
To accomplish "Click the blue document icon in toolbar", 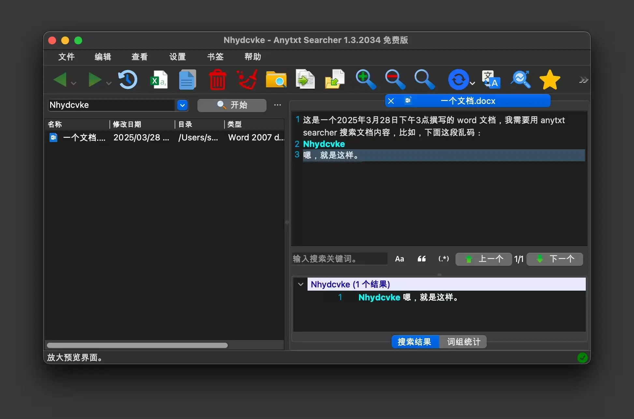I will (x=187, y=79).
